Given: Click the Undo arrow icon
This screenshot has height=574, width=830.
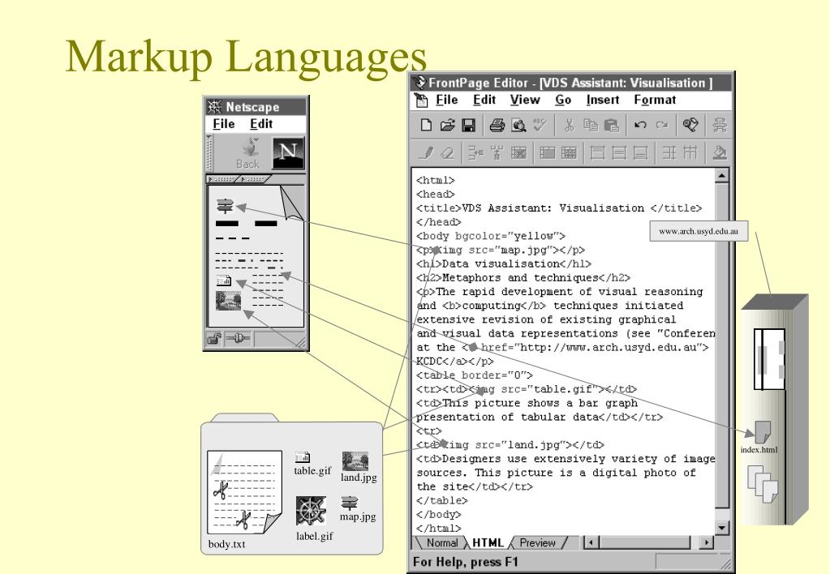Looking at the screenshot, I should [x=640, y=126].
